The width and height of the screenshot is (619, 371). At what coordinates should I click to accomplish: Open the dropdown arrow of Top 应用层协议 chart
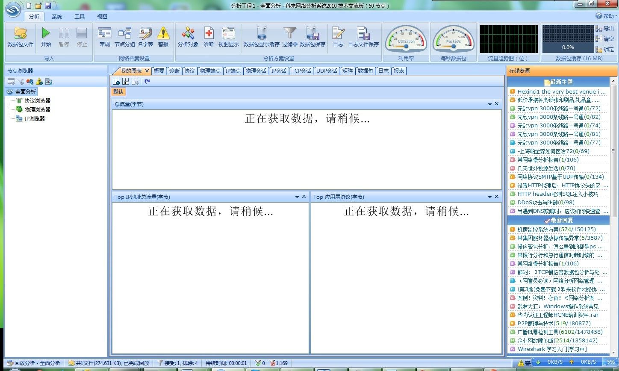coord(489,197)
